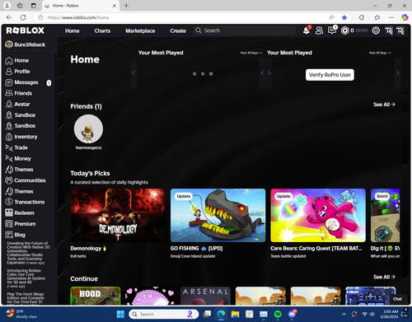Expand the first Past 30 Days dropdown

click(251, 53)
